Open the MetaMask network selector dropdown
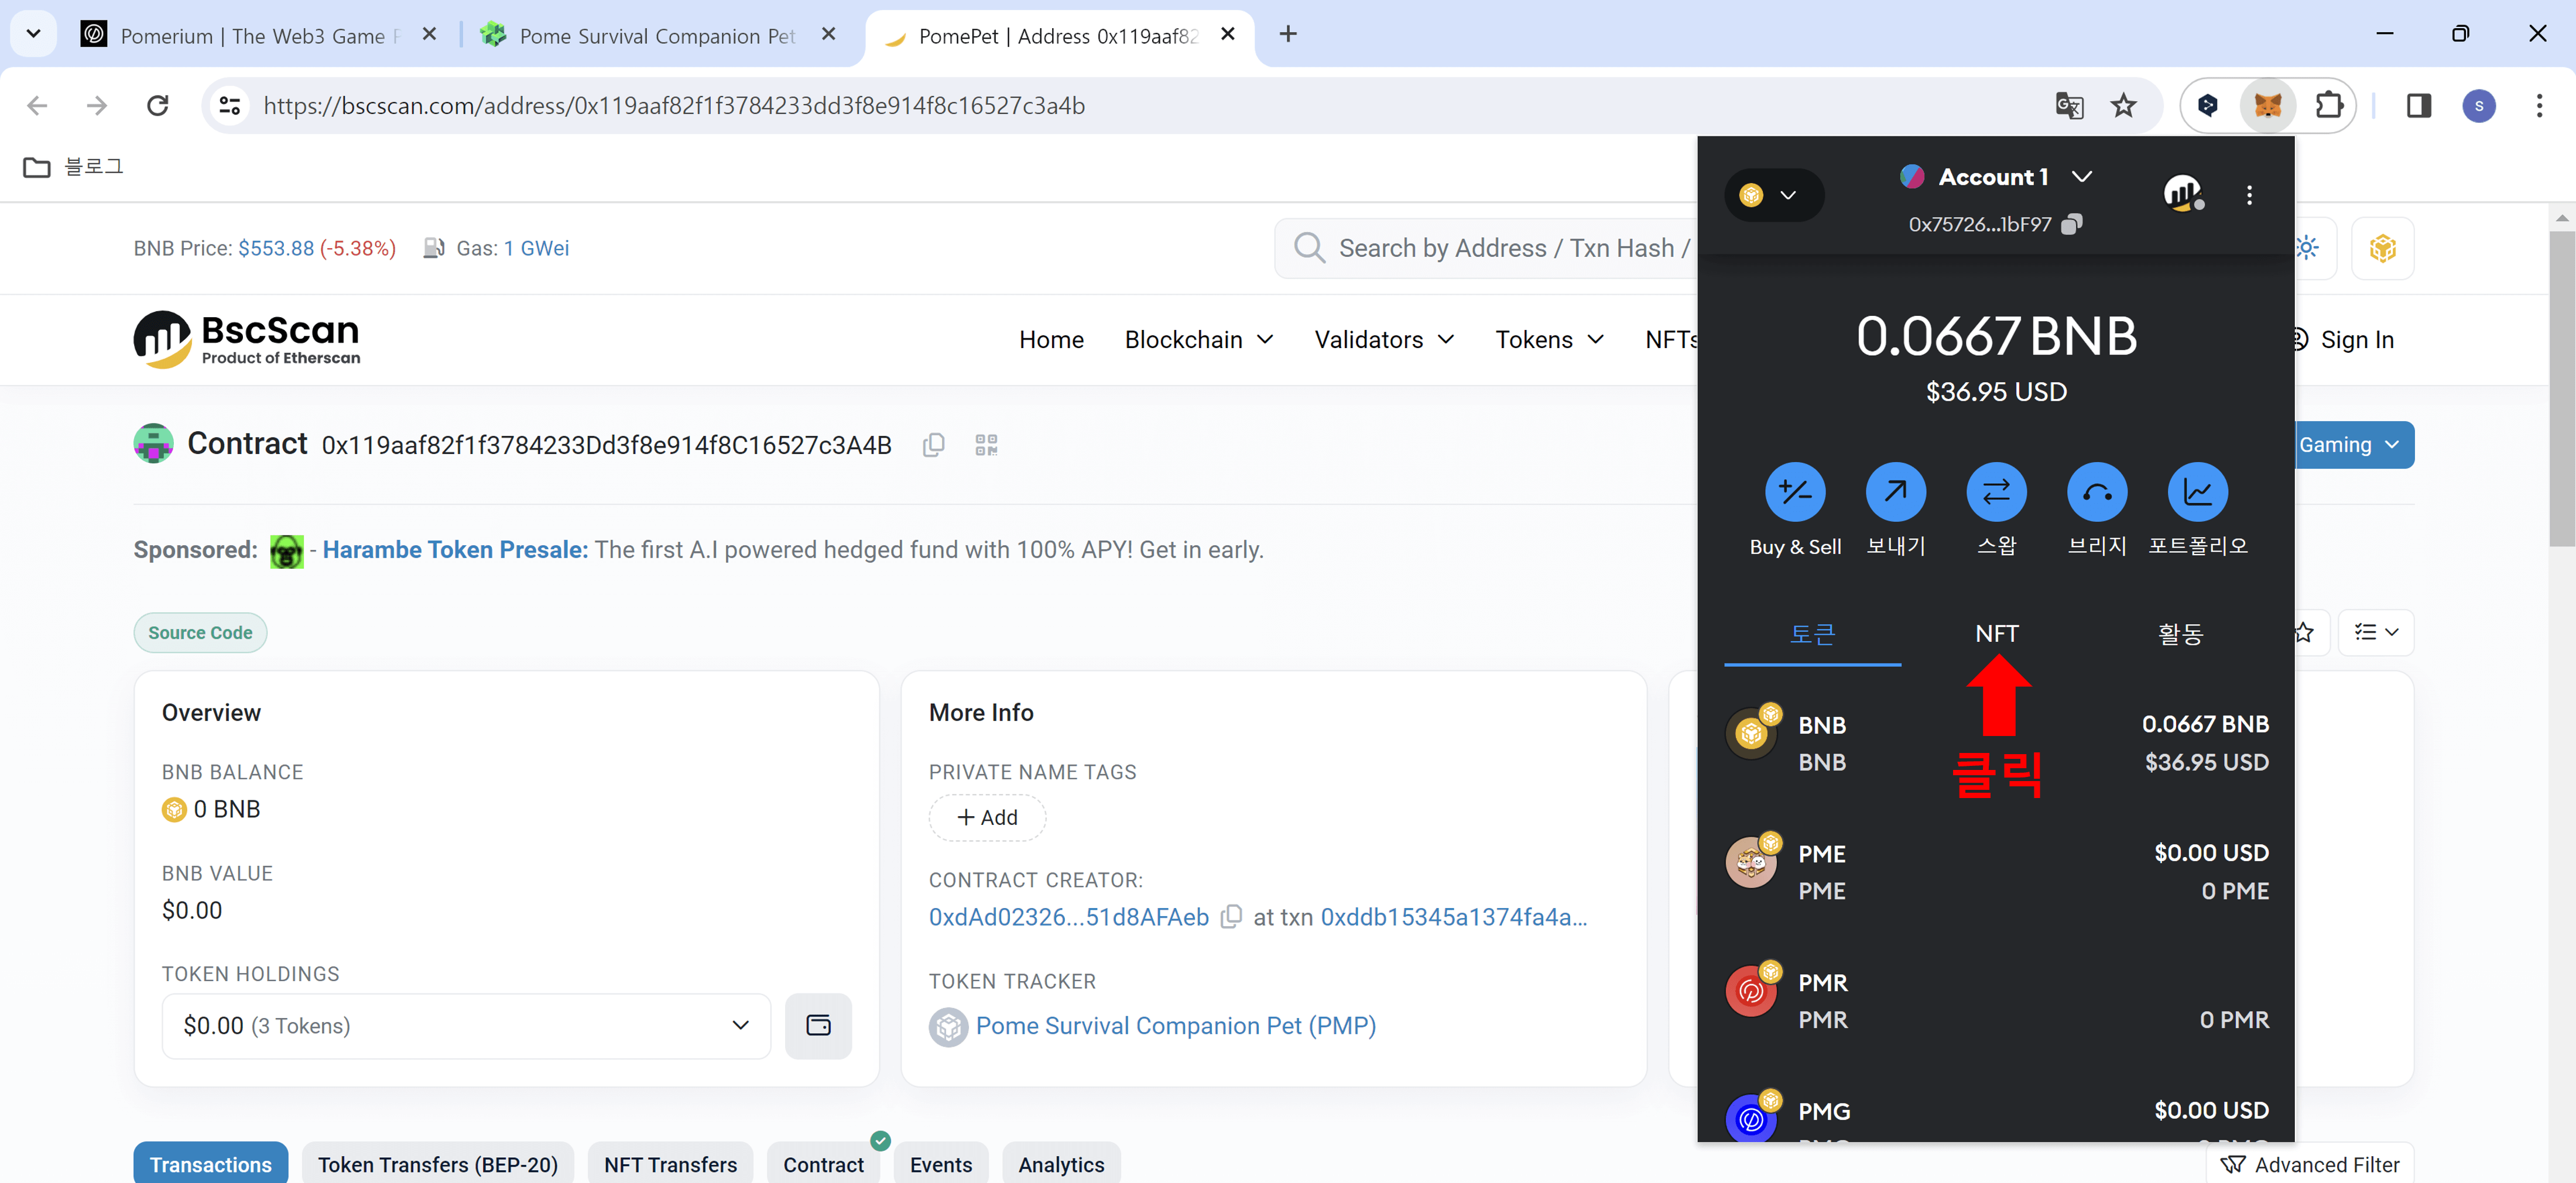 (1773, 195)
